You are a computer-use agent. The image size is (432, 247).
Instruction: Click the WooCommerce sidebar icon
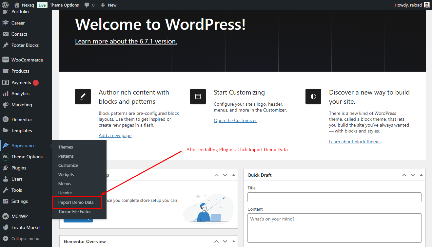[5, 60]
